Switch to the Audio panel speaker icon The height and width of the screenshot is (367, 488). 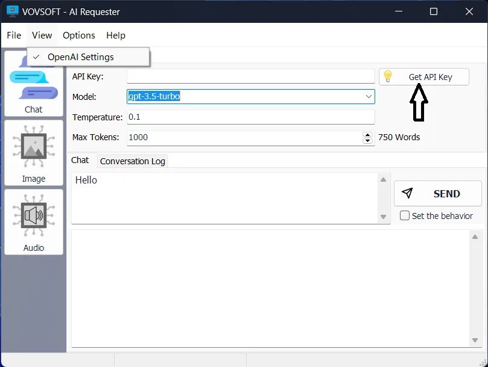coord(33,215)
